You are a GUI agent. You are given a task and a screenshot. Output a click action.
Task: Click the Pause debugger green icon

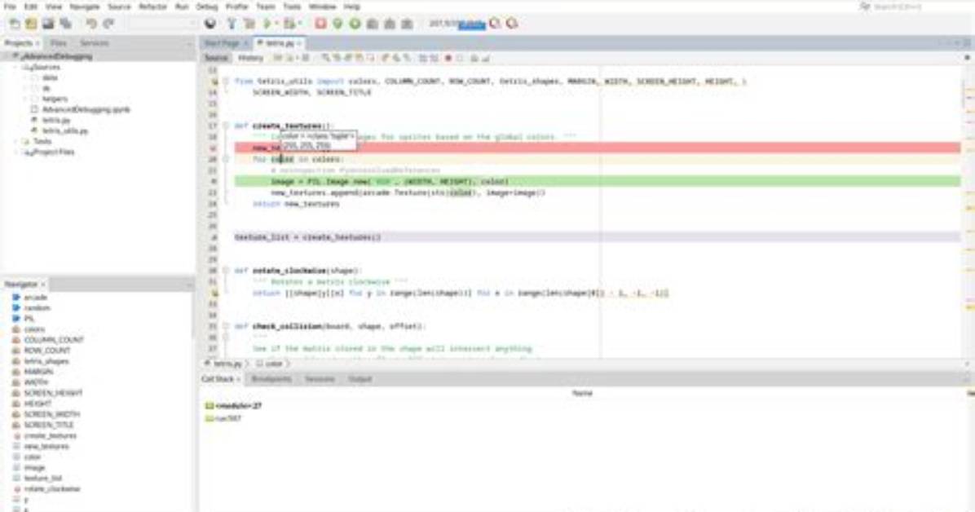click(337, 24)
